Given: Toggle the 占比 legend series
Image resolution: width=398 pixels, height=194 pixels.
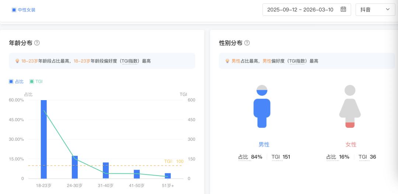Looking at the screenshot, I should coord(16,81).
